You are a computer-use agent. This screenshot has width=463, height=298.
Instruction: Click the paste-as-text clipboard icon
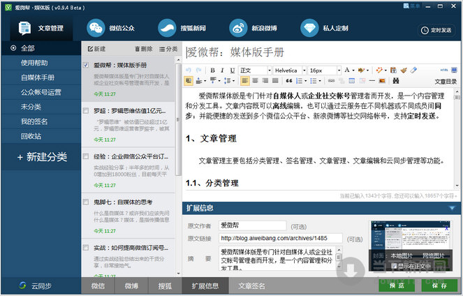point(393,70)
